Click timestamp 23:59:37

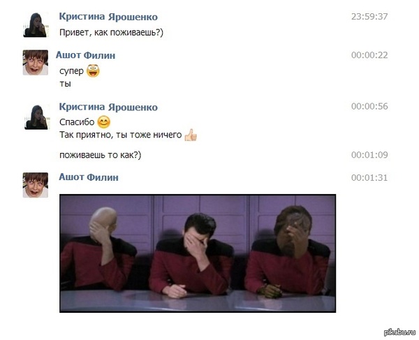click(x=369, y=17)
